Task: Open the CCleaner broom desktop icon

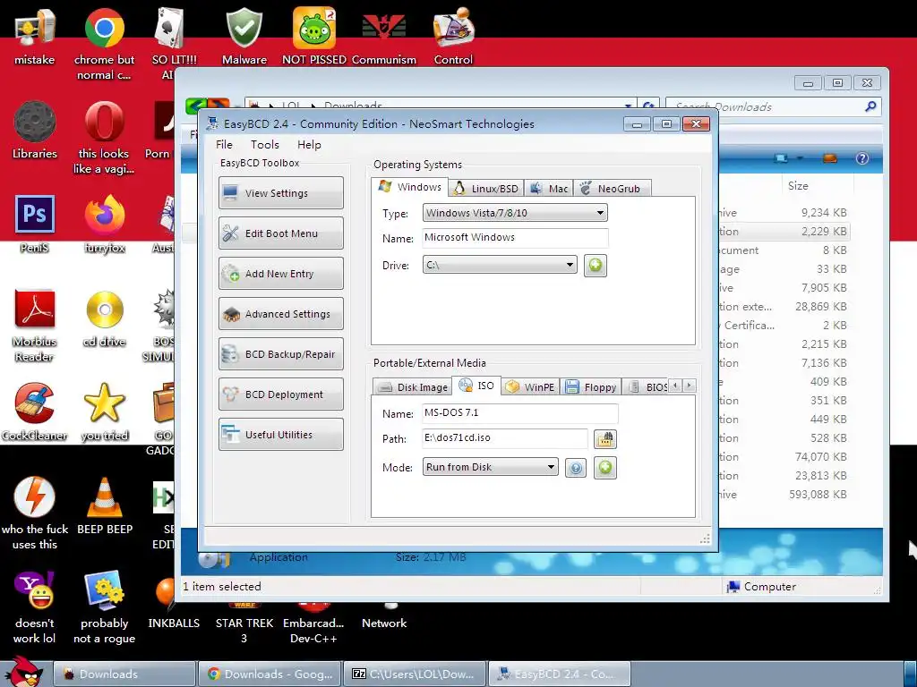Action: point(35,412)
